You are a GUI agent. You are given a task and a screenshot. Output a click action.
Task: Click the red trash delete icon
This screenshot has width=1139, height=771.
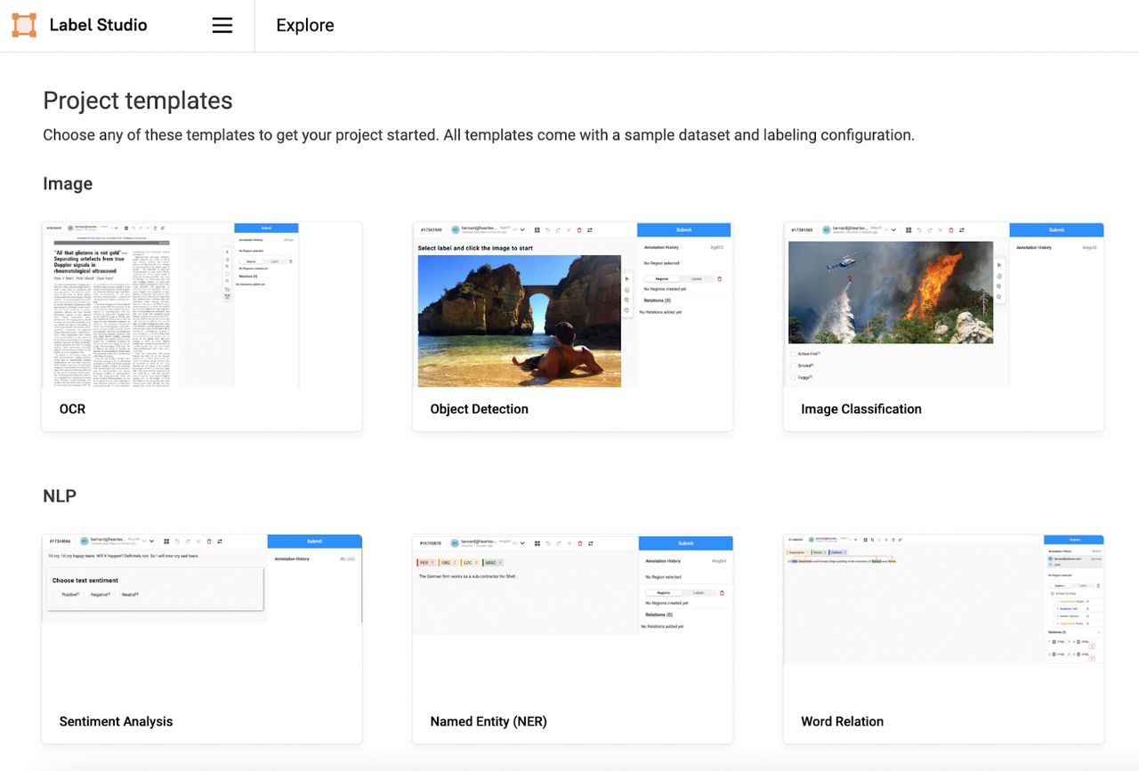coord(578,229)
